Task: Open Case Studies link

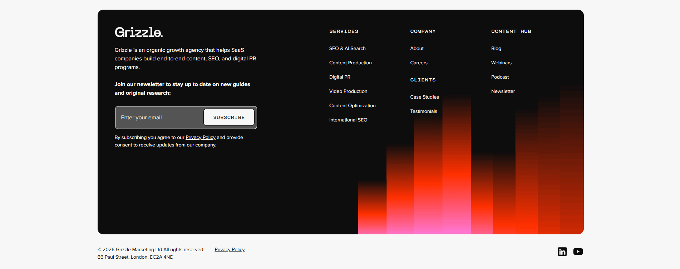Action: 424,97
